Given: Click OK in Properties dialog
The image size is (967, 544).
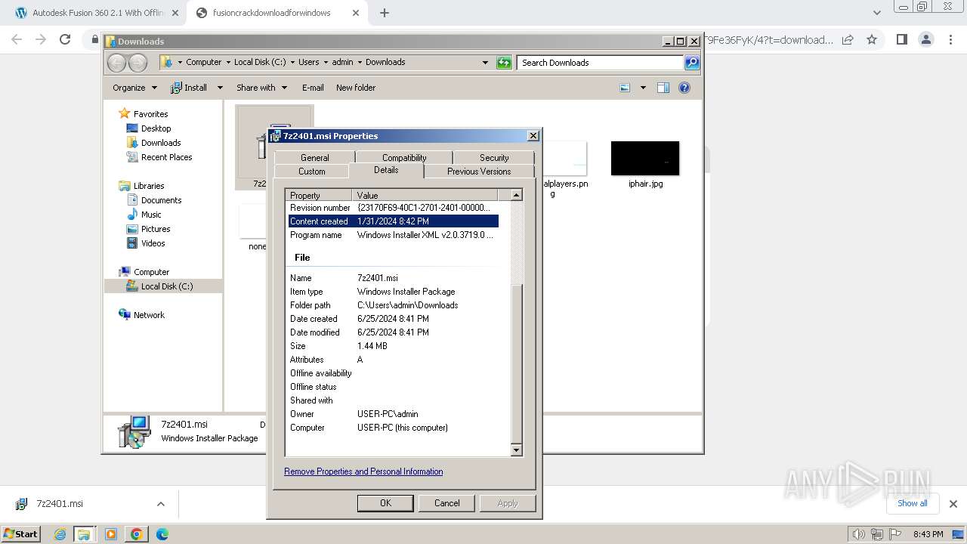Looking at the screenshot, I should pos(385,503).
